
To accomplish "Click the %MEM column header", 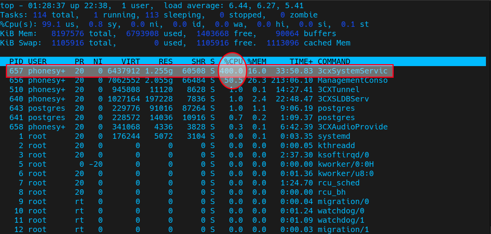I will pyautogui.click(x=257, y=61).
